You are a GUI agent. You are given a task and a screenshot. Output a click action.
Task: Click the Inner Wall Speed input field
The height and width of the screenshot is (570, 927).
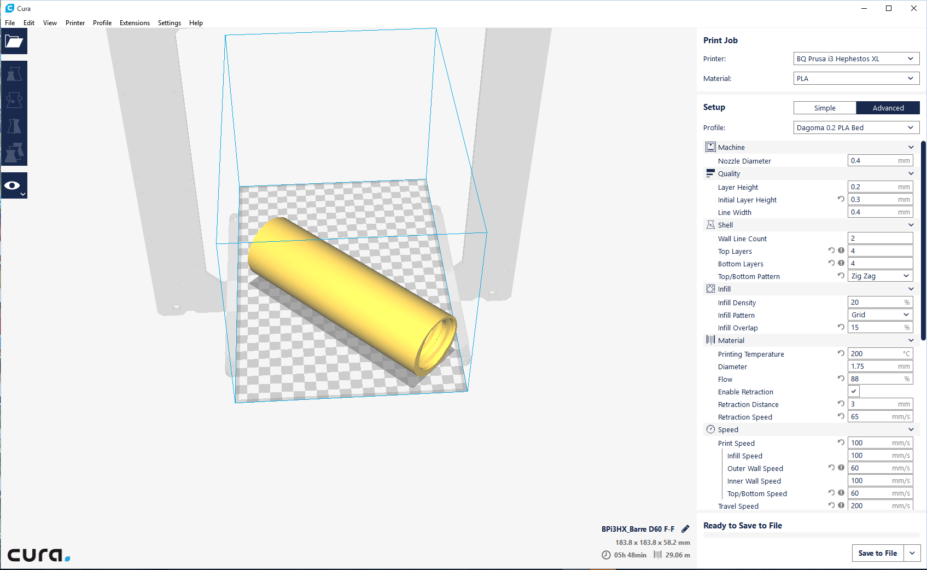click(881, 481)
